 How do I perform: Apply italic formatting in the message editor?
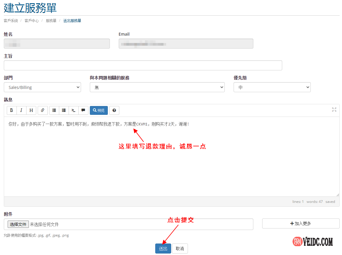pyautogui.click(x=21, y=110)
